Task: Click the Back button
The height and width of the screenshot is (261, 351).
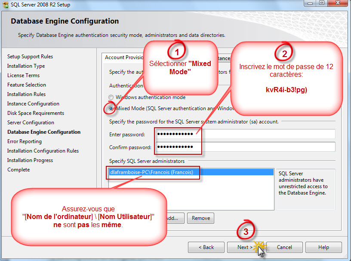Action: coord(206,247)
